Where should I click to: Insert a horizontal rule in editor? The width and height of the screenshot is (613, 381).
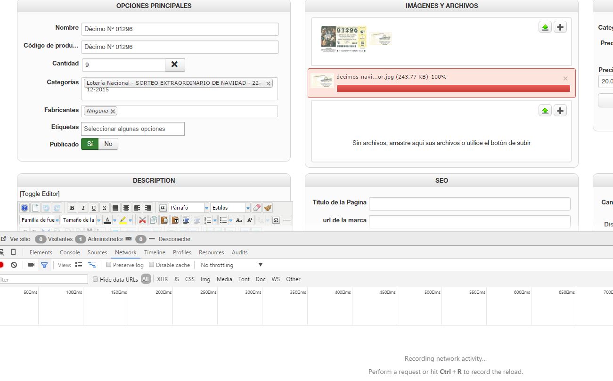(x=287, y=220)
